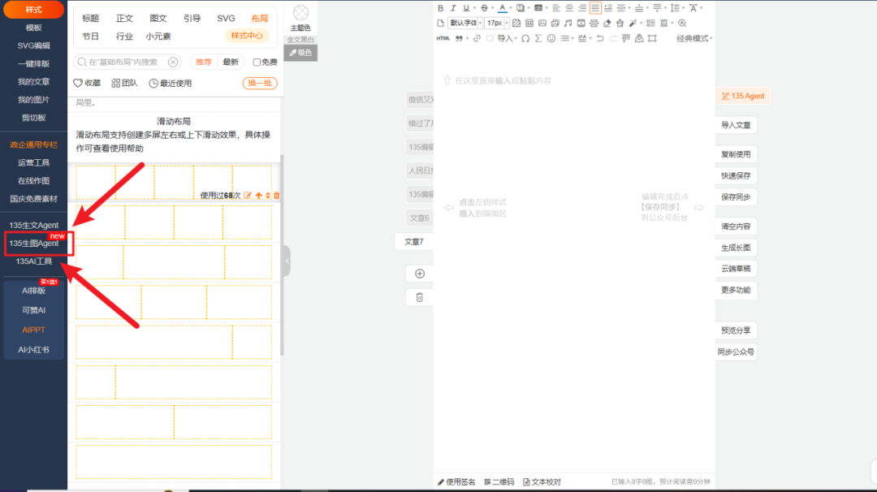Open the 主题色 theme color swatch
This screenshot has height=492, width=877.
coord(301,13)
